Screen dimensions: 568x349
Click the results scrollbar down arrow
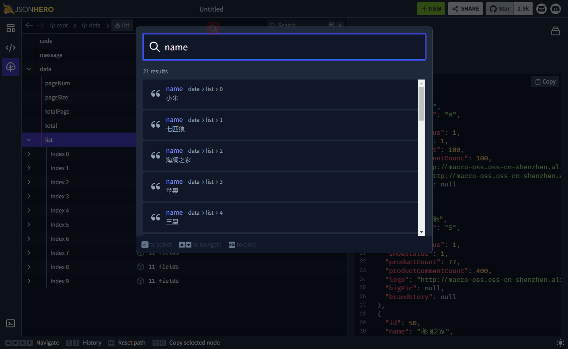[421, 232]
